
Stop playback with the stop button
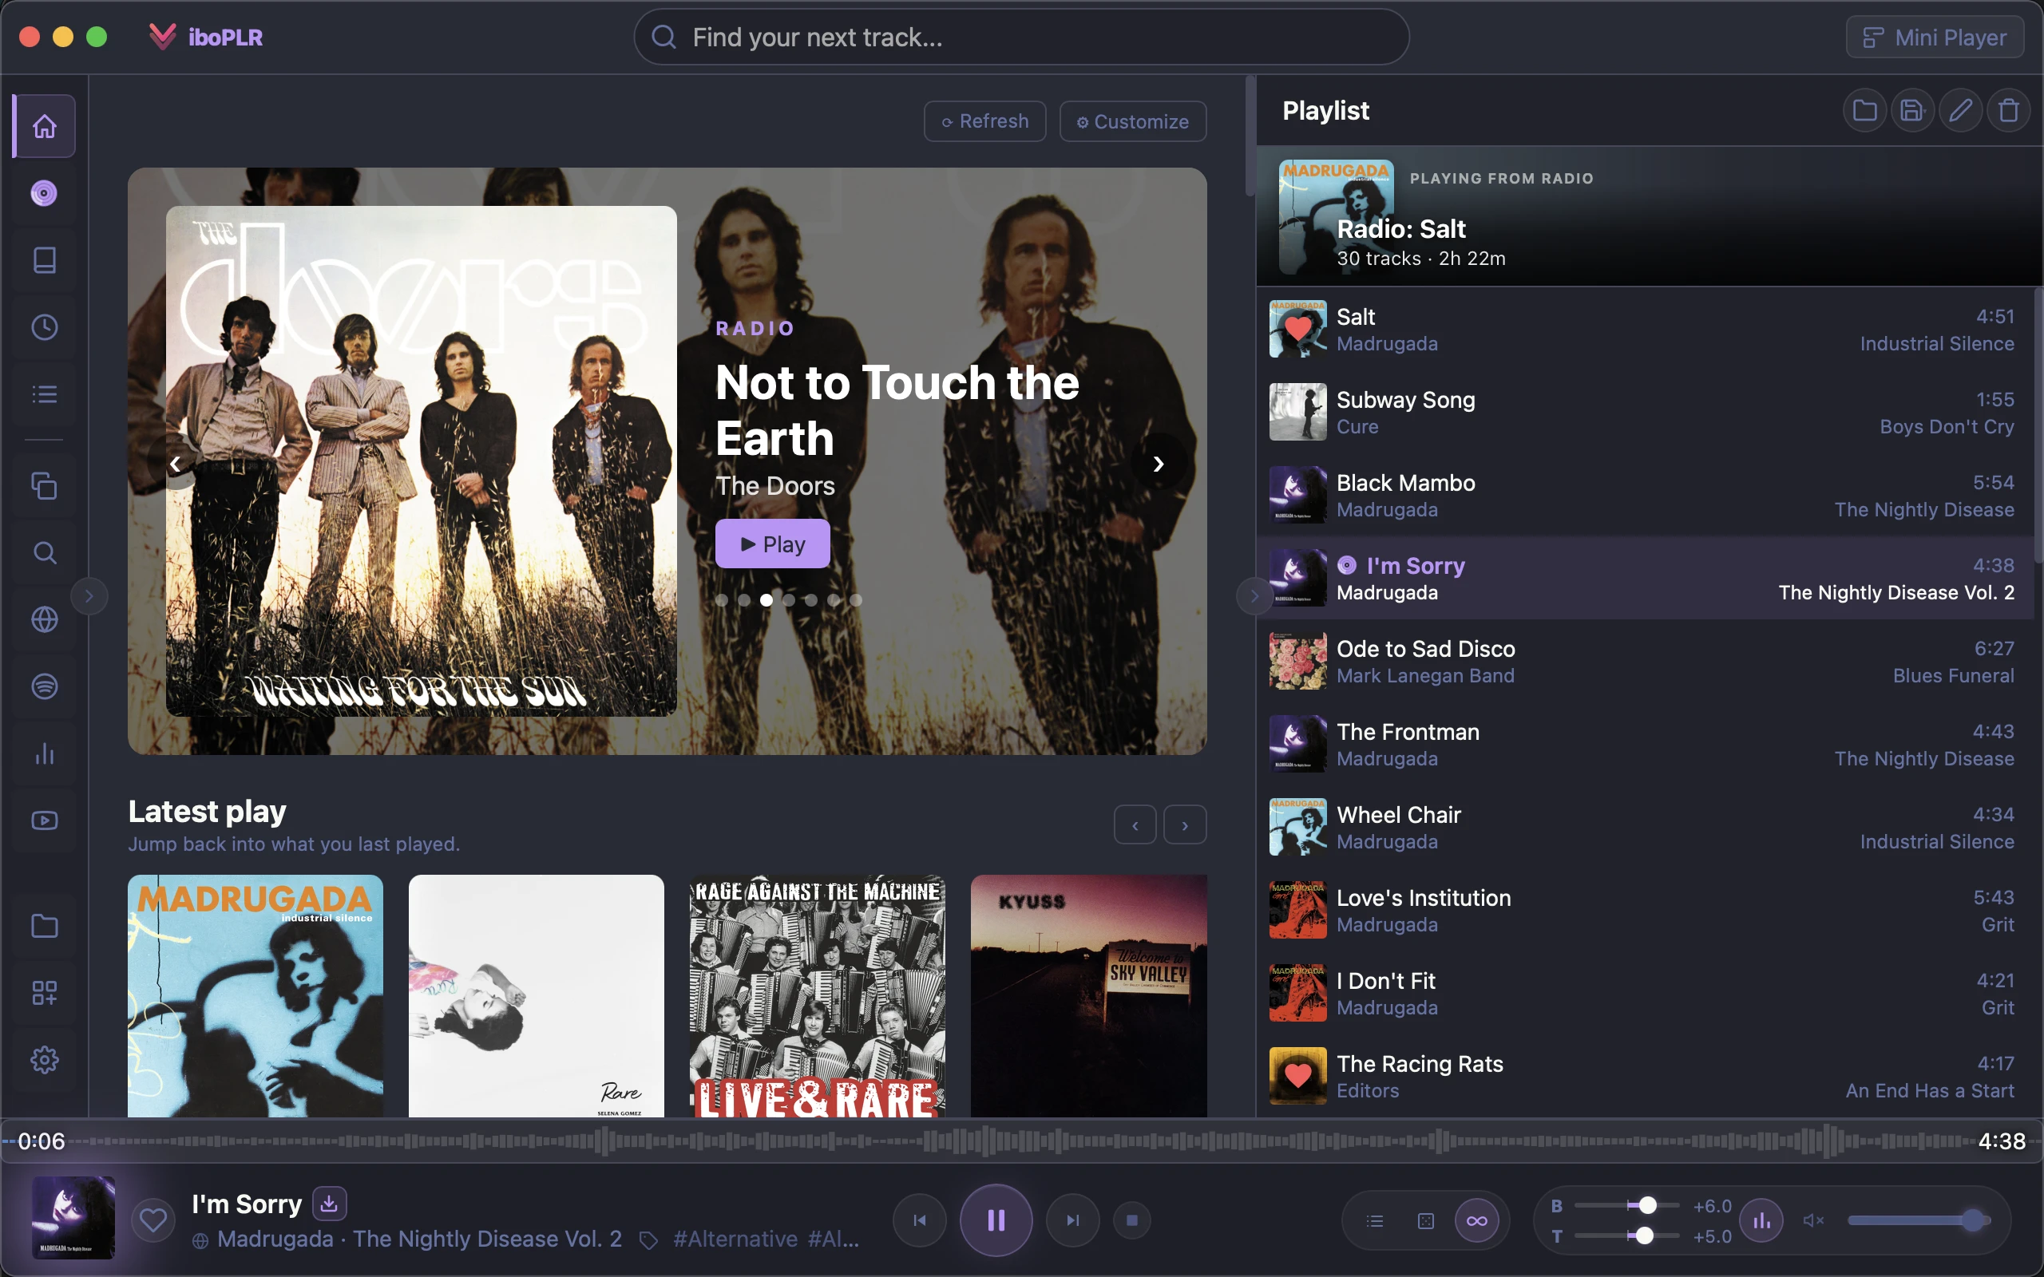point(1133,1220)
